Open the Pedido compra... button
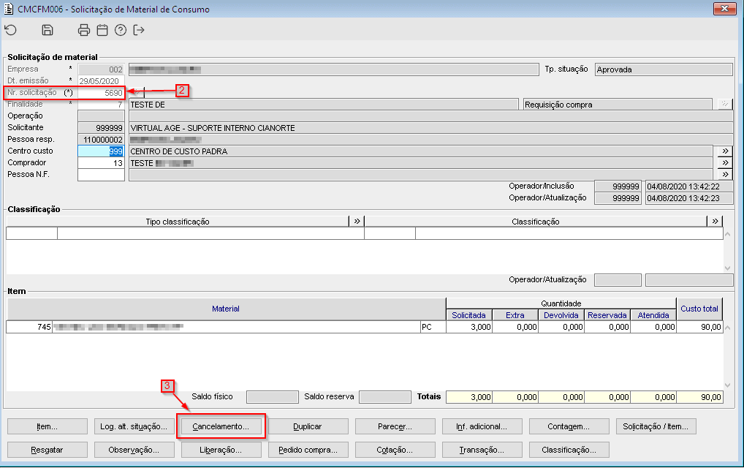The height and width of the screenshot is (468, 744). point(308,450)
